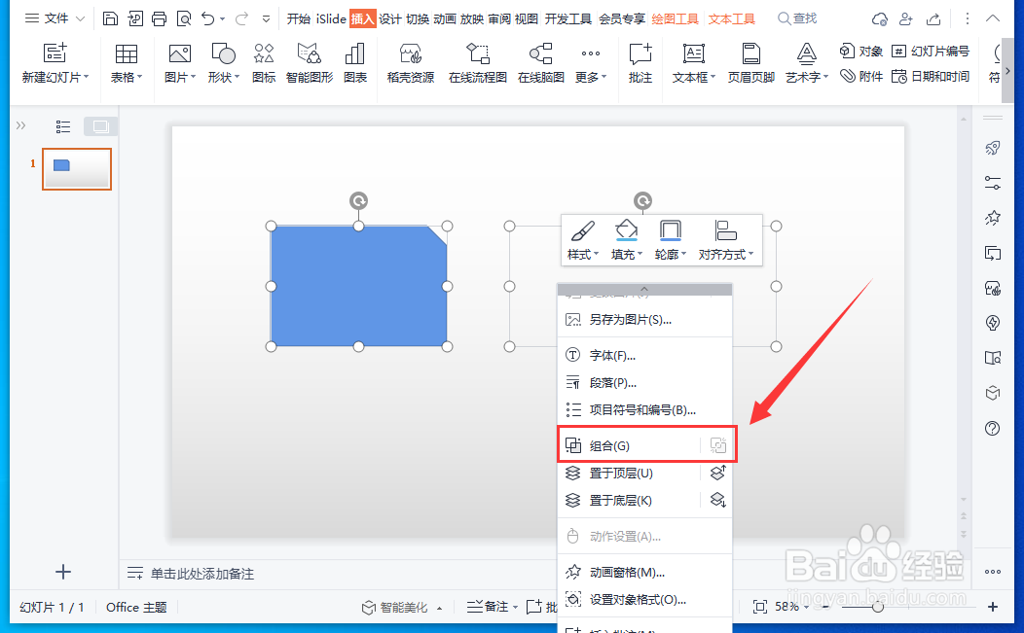Click the Print Preview icon
Image resolution: width=1024 pixels, height=633 pixels.
click(x=184, y=18)
